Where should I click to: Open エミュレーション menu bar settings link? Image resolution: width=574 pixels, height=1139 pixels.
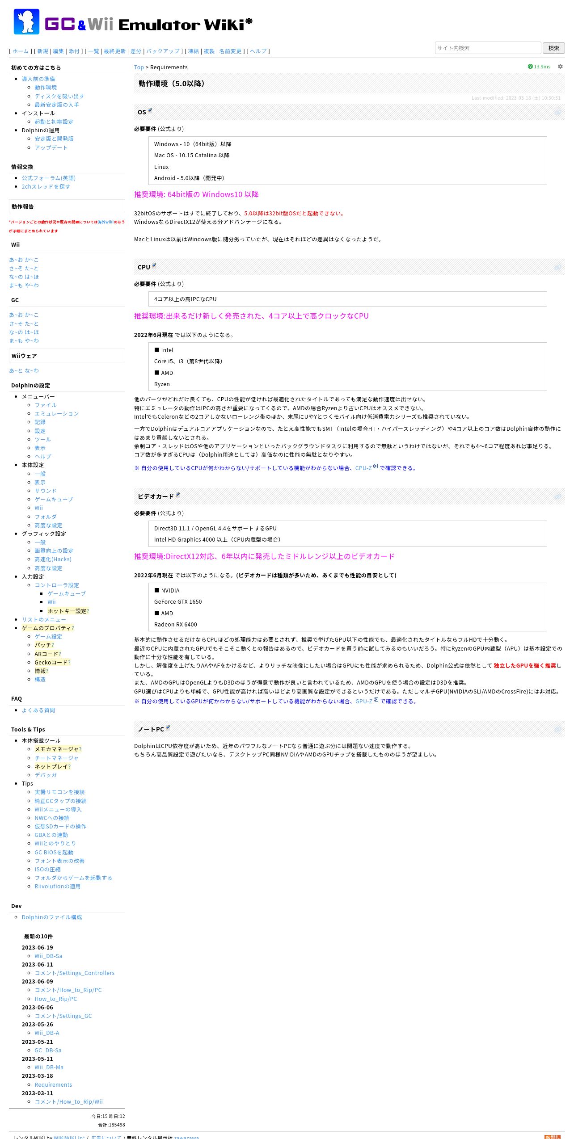pos(57,414)
